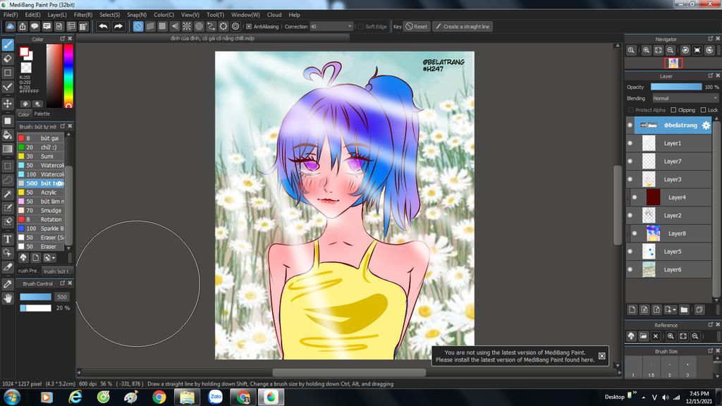Select the Brush tool in left toolbar

click(8, 44)
